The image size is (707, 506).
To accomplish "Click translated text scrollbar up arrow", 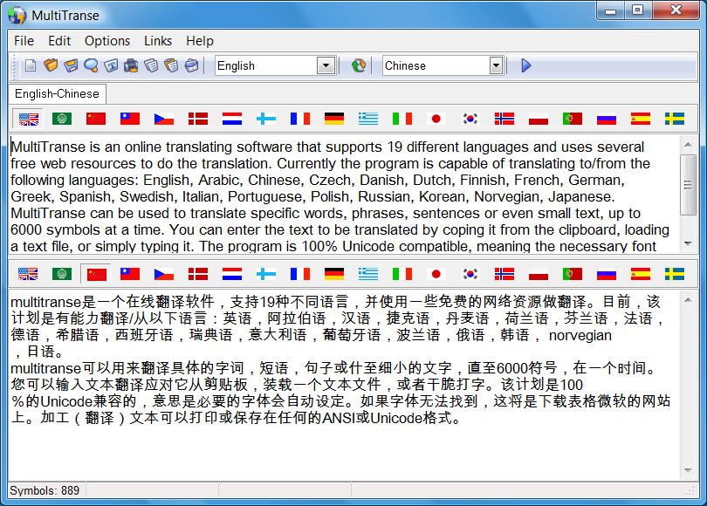I will [688, 299].
